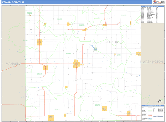Select the ZIP code label 50104
The width and height of the screenshot is (166, 122).
[x=29, y=13]
